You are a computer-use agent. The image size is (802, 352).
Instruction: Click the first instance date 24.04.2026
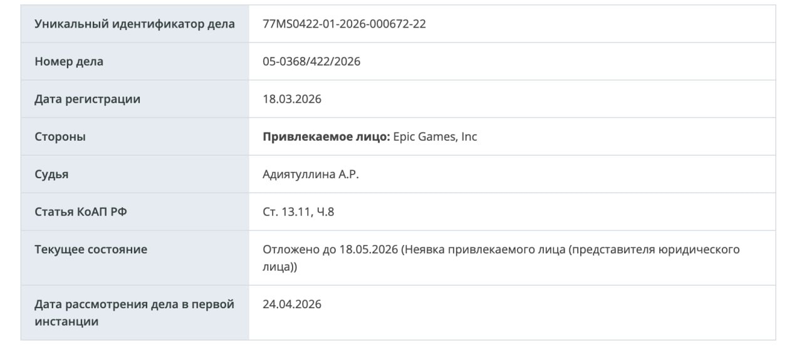pyautogui.click(x=292, y=304)
